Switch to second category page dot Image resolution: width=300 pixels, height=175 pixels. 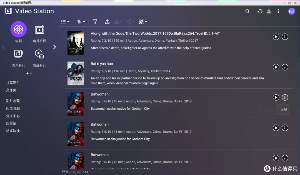tap(31, 73)
